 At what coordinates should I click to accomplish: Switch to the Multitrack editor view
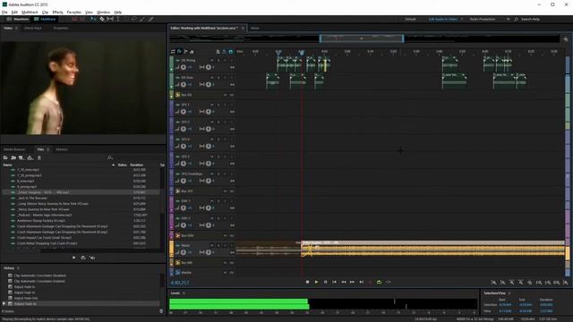(45, 19)
